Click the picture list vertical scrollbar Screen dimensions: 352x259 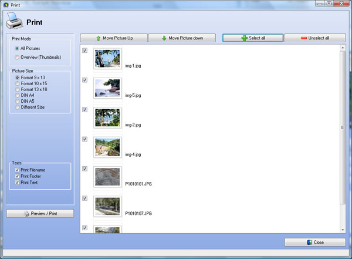[x=342, y=127]
